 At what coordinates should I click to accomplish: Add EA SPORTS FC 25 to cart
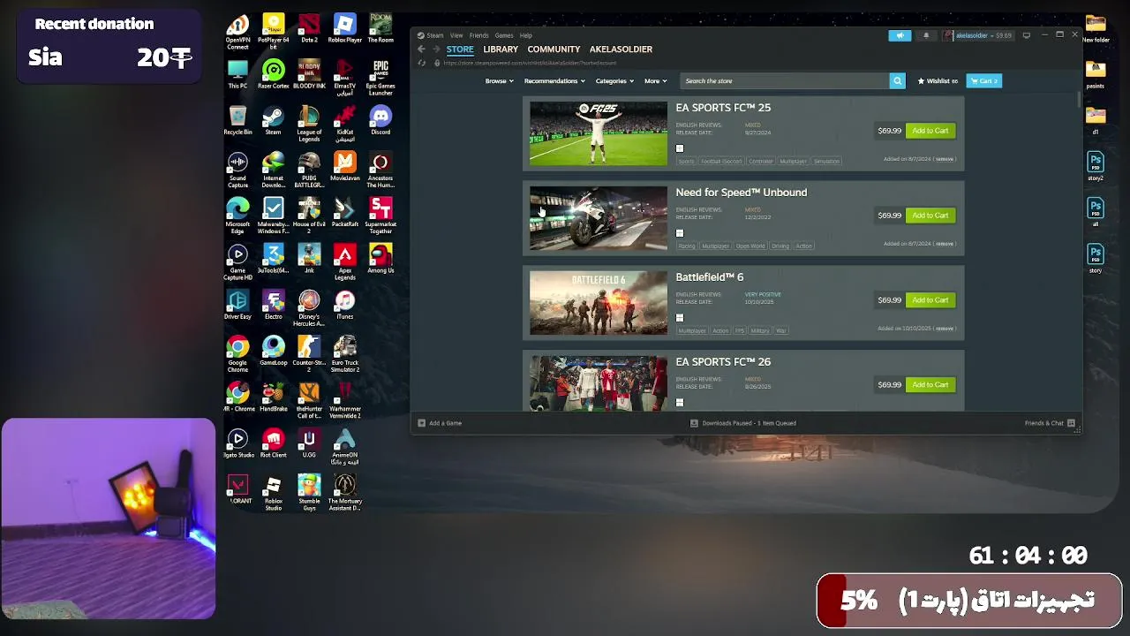(930, 131)
